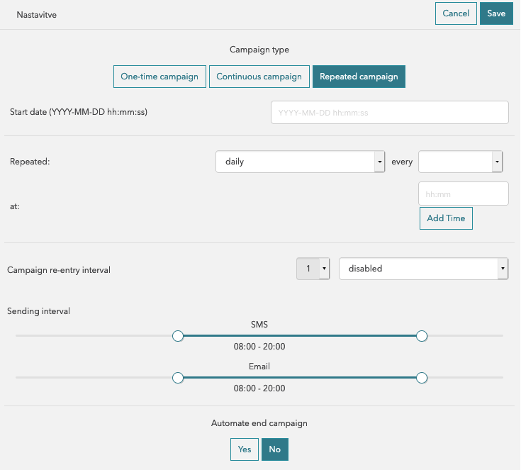Click the SMS slider start handle
This screenshot has width=521, height=470.
(178, 335)
